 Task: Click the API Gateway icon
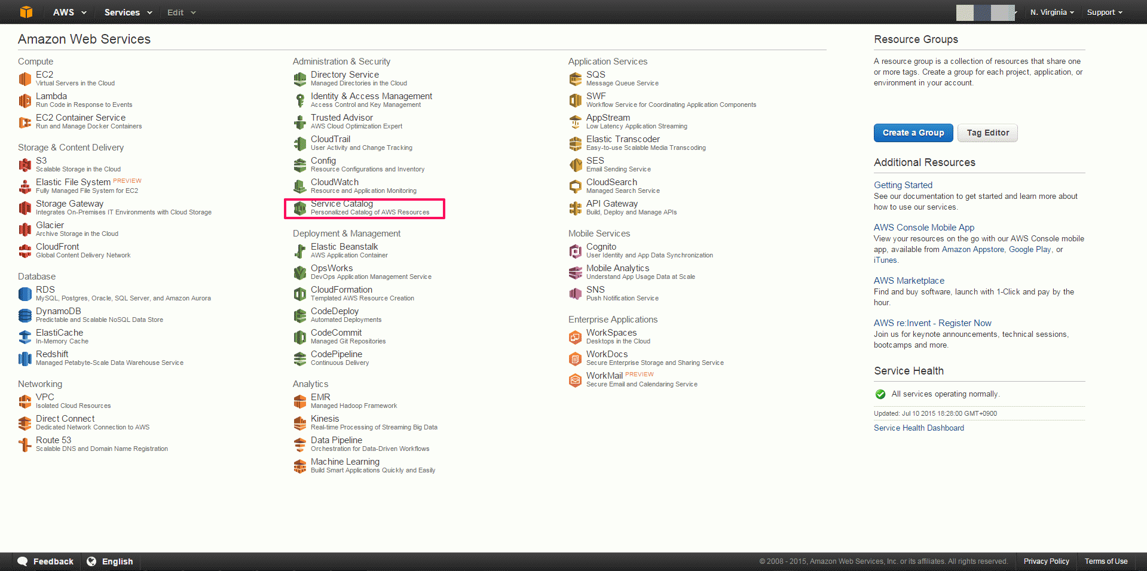point(576,208)
